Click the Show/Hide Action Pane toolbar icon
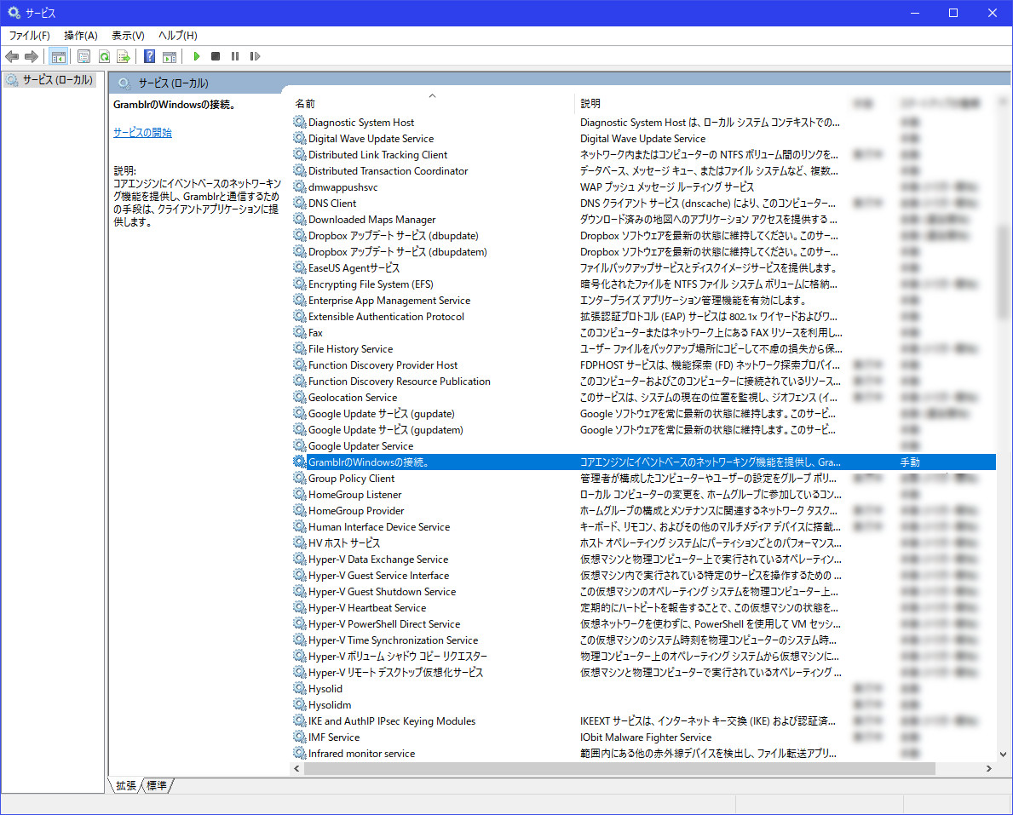The height and width of the screenshot is (815, 1013). [x=170, y=56]
